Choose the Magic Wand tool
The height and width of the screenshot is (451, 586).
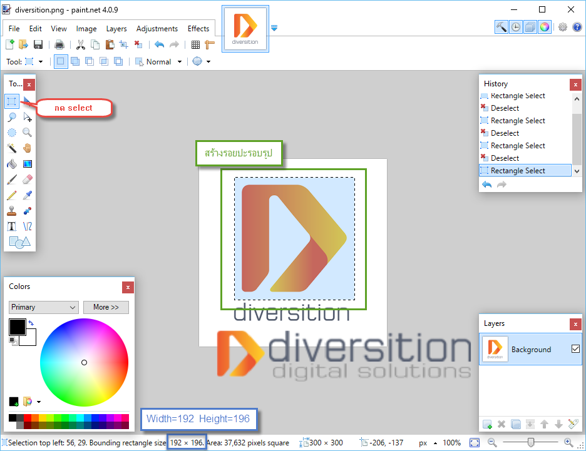pyautogui.click(x=12, y=148)
